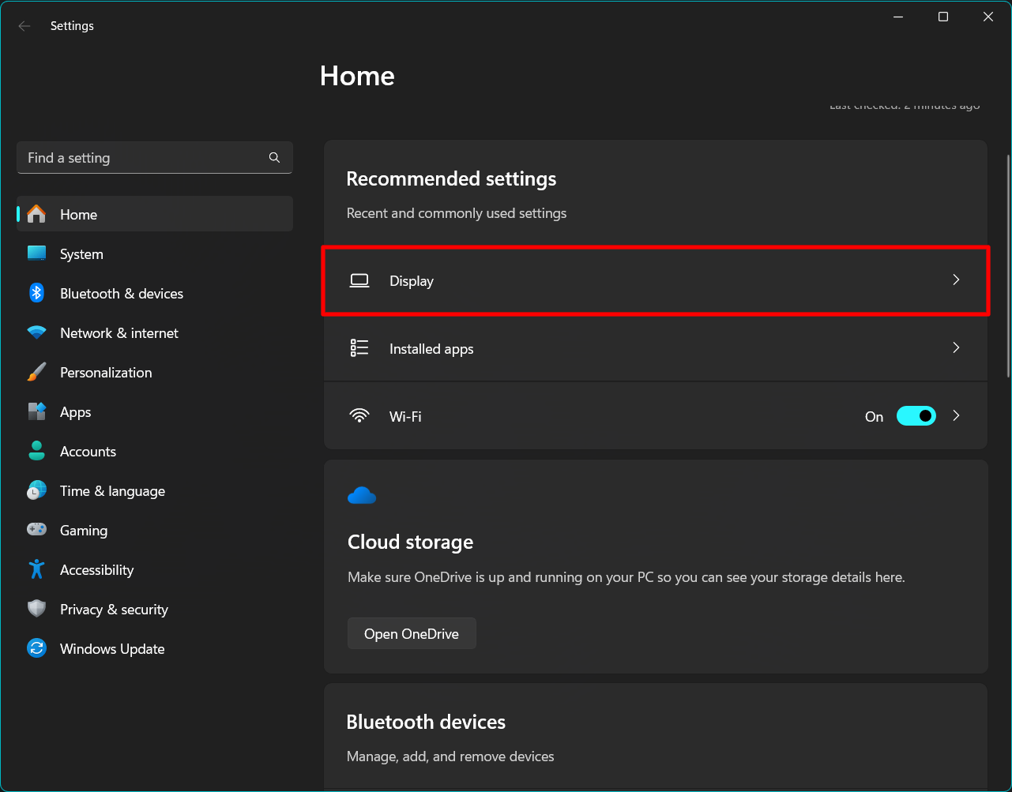Go to the Gaming label

[x=84, y=531]
